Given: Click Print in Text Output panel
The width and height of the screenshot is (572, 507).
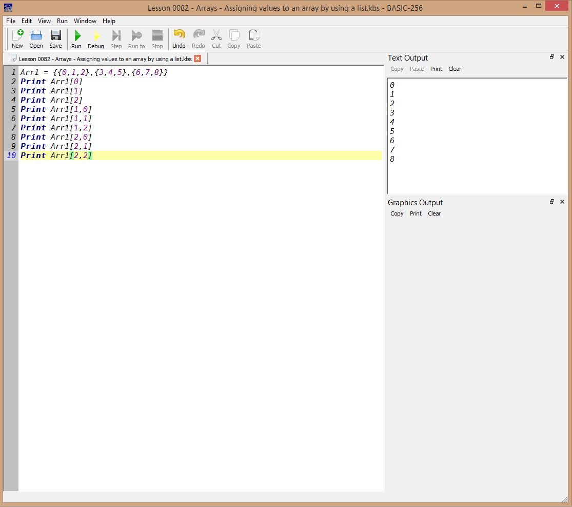Looking at the screenshot, I should (x=436, y=69).
